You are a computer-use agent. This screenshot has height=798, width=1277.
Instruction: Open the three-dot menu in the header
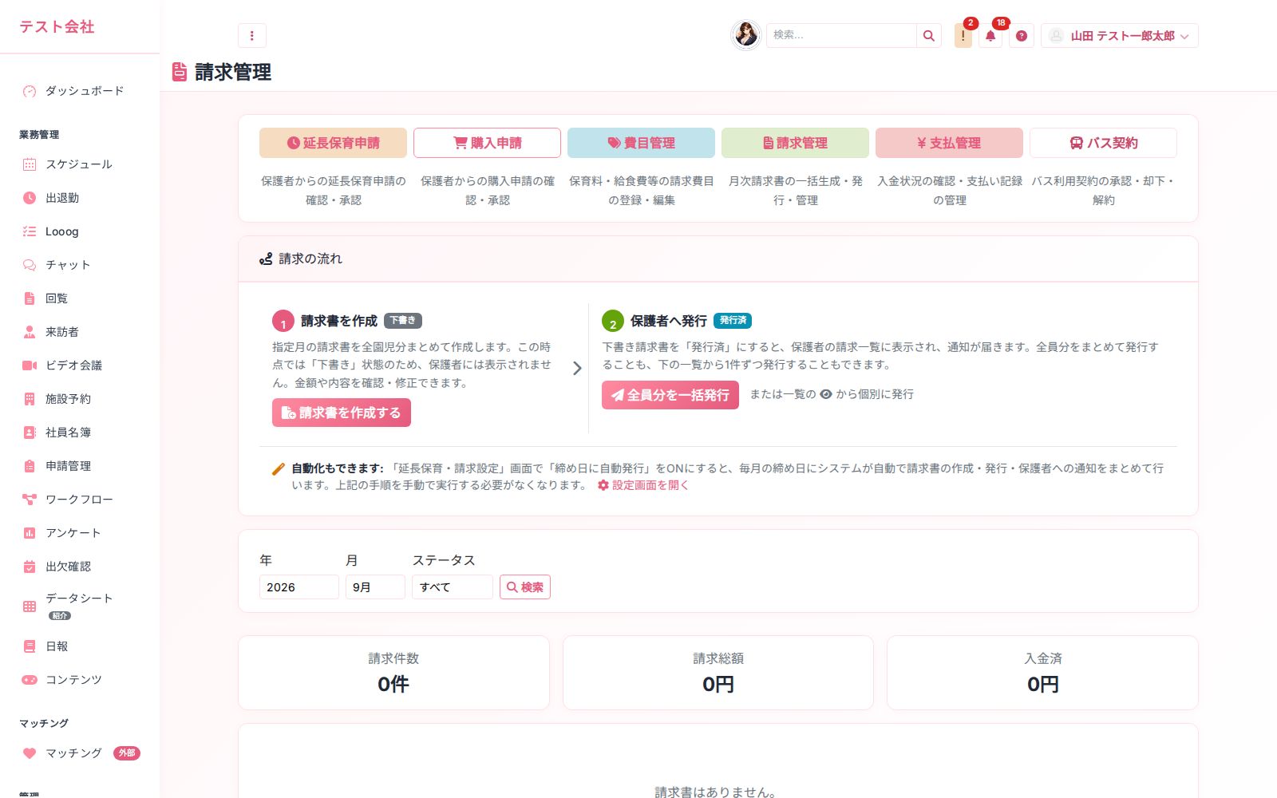251,35
